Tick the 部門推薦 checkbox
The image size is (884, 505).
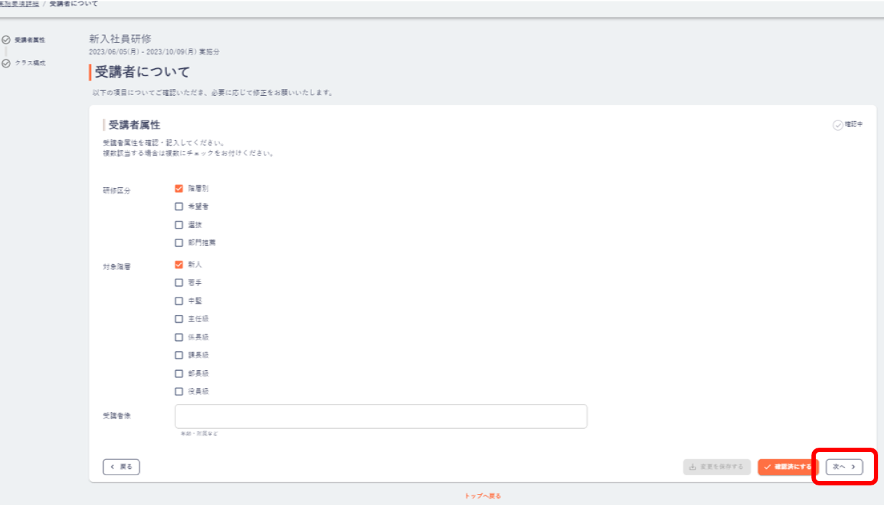(x=179, y=243)
